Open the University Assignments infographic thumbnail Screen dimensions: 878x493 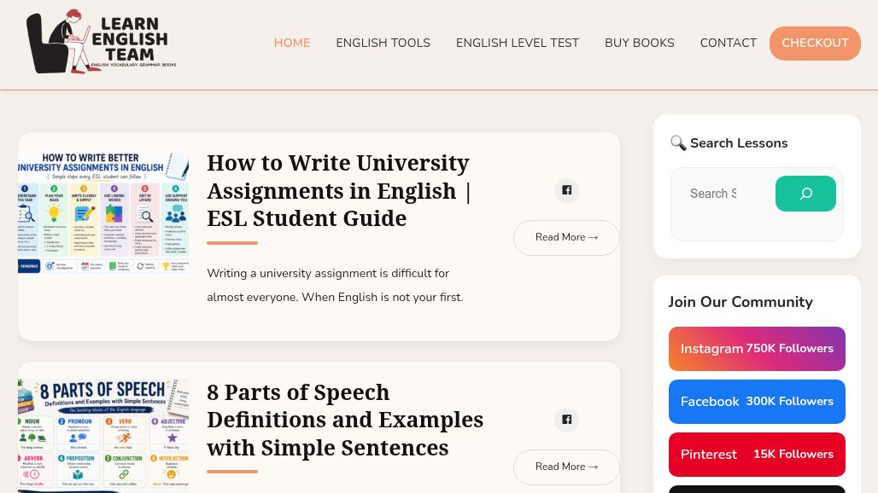(103, 212)
